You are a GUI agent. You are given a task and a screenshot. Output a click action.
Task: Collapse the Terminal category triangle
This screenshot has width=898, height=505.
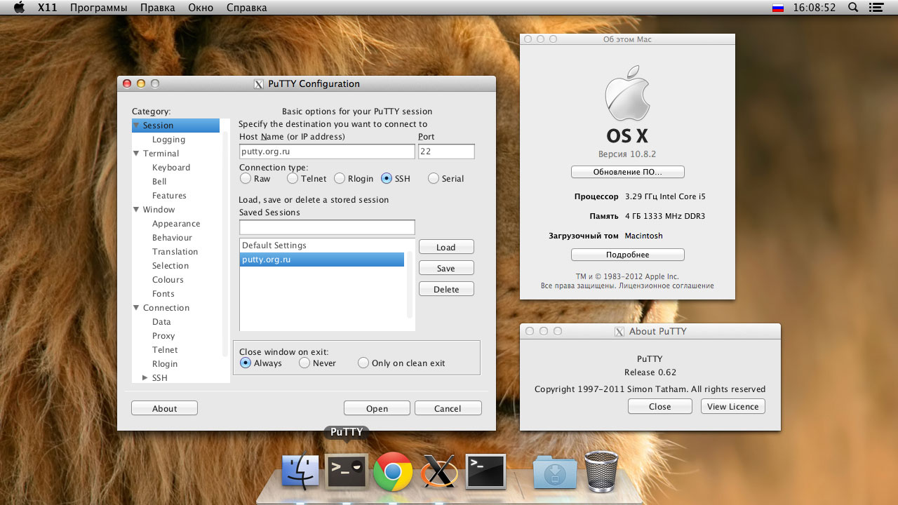pos(136,153)
